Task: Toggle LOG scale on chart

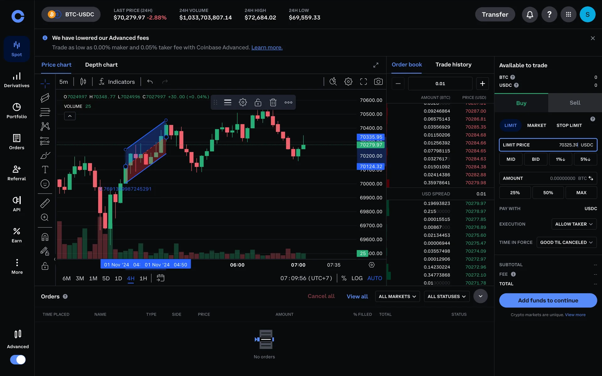Action: pyautogui.click(x=357, y=278)
